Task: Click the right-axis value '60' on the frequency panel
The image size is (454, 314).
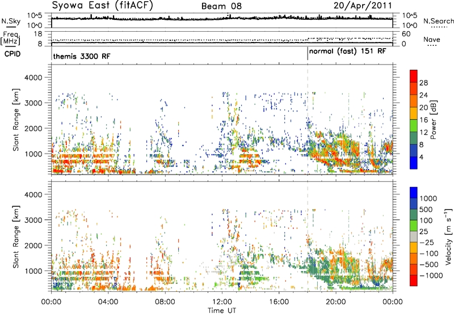Action: tap(406, 34)
